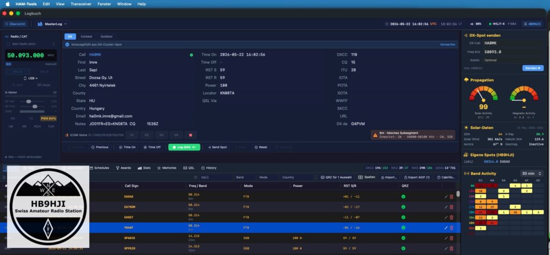Toggle the TX indicator
550x255 pixels.
[31, 119]
